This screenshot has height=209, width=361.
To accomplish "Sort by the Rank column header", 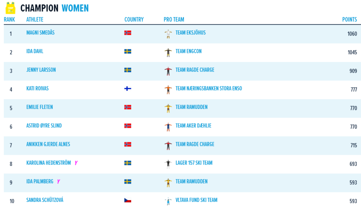I will pos(9,20).
